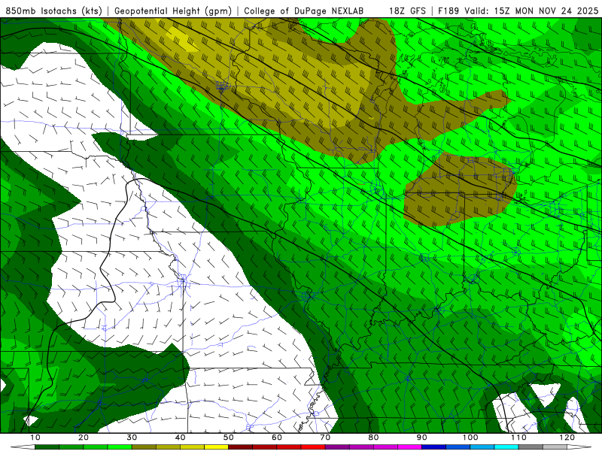Select the dark maroon swatch starting at 50
The image size is (602, 451).
(x=240, y=447)
